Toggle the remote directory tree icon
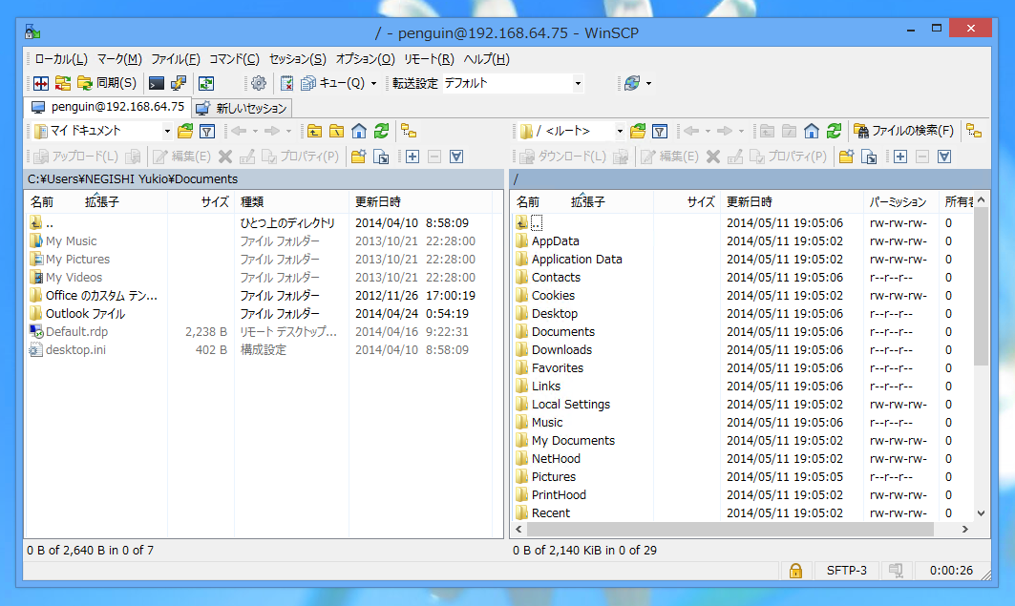 pos(974,132)
